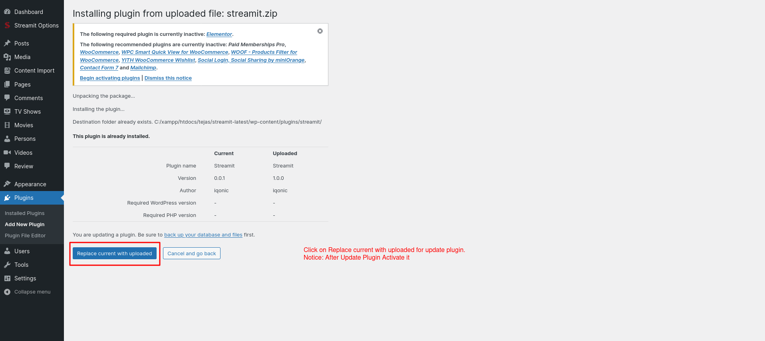
Task: Click Videos menu label
Action: (23, 153)
